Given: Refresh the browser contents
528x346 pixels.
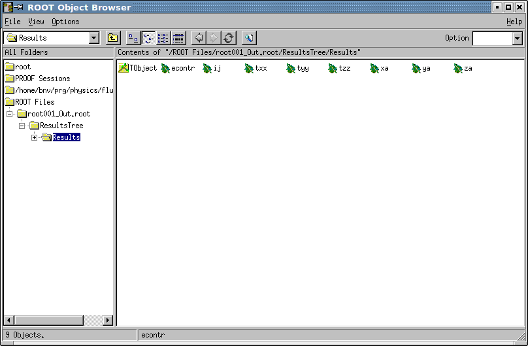Looking at the screenshot, I should tap(229, 38).
